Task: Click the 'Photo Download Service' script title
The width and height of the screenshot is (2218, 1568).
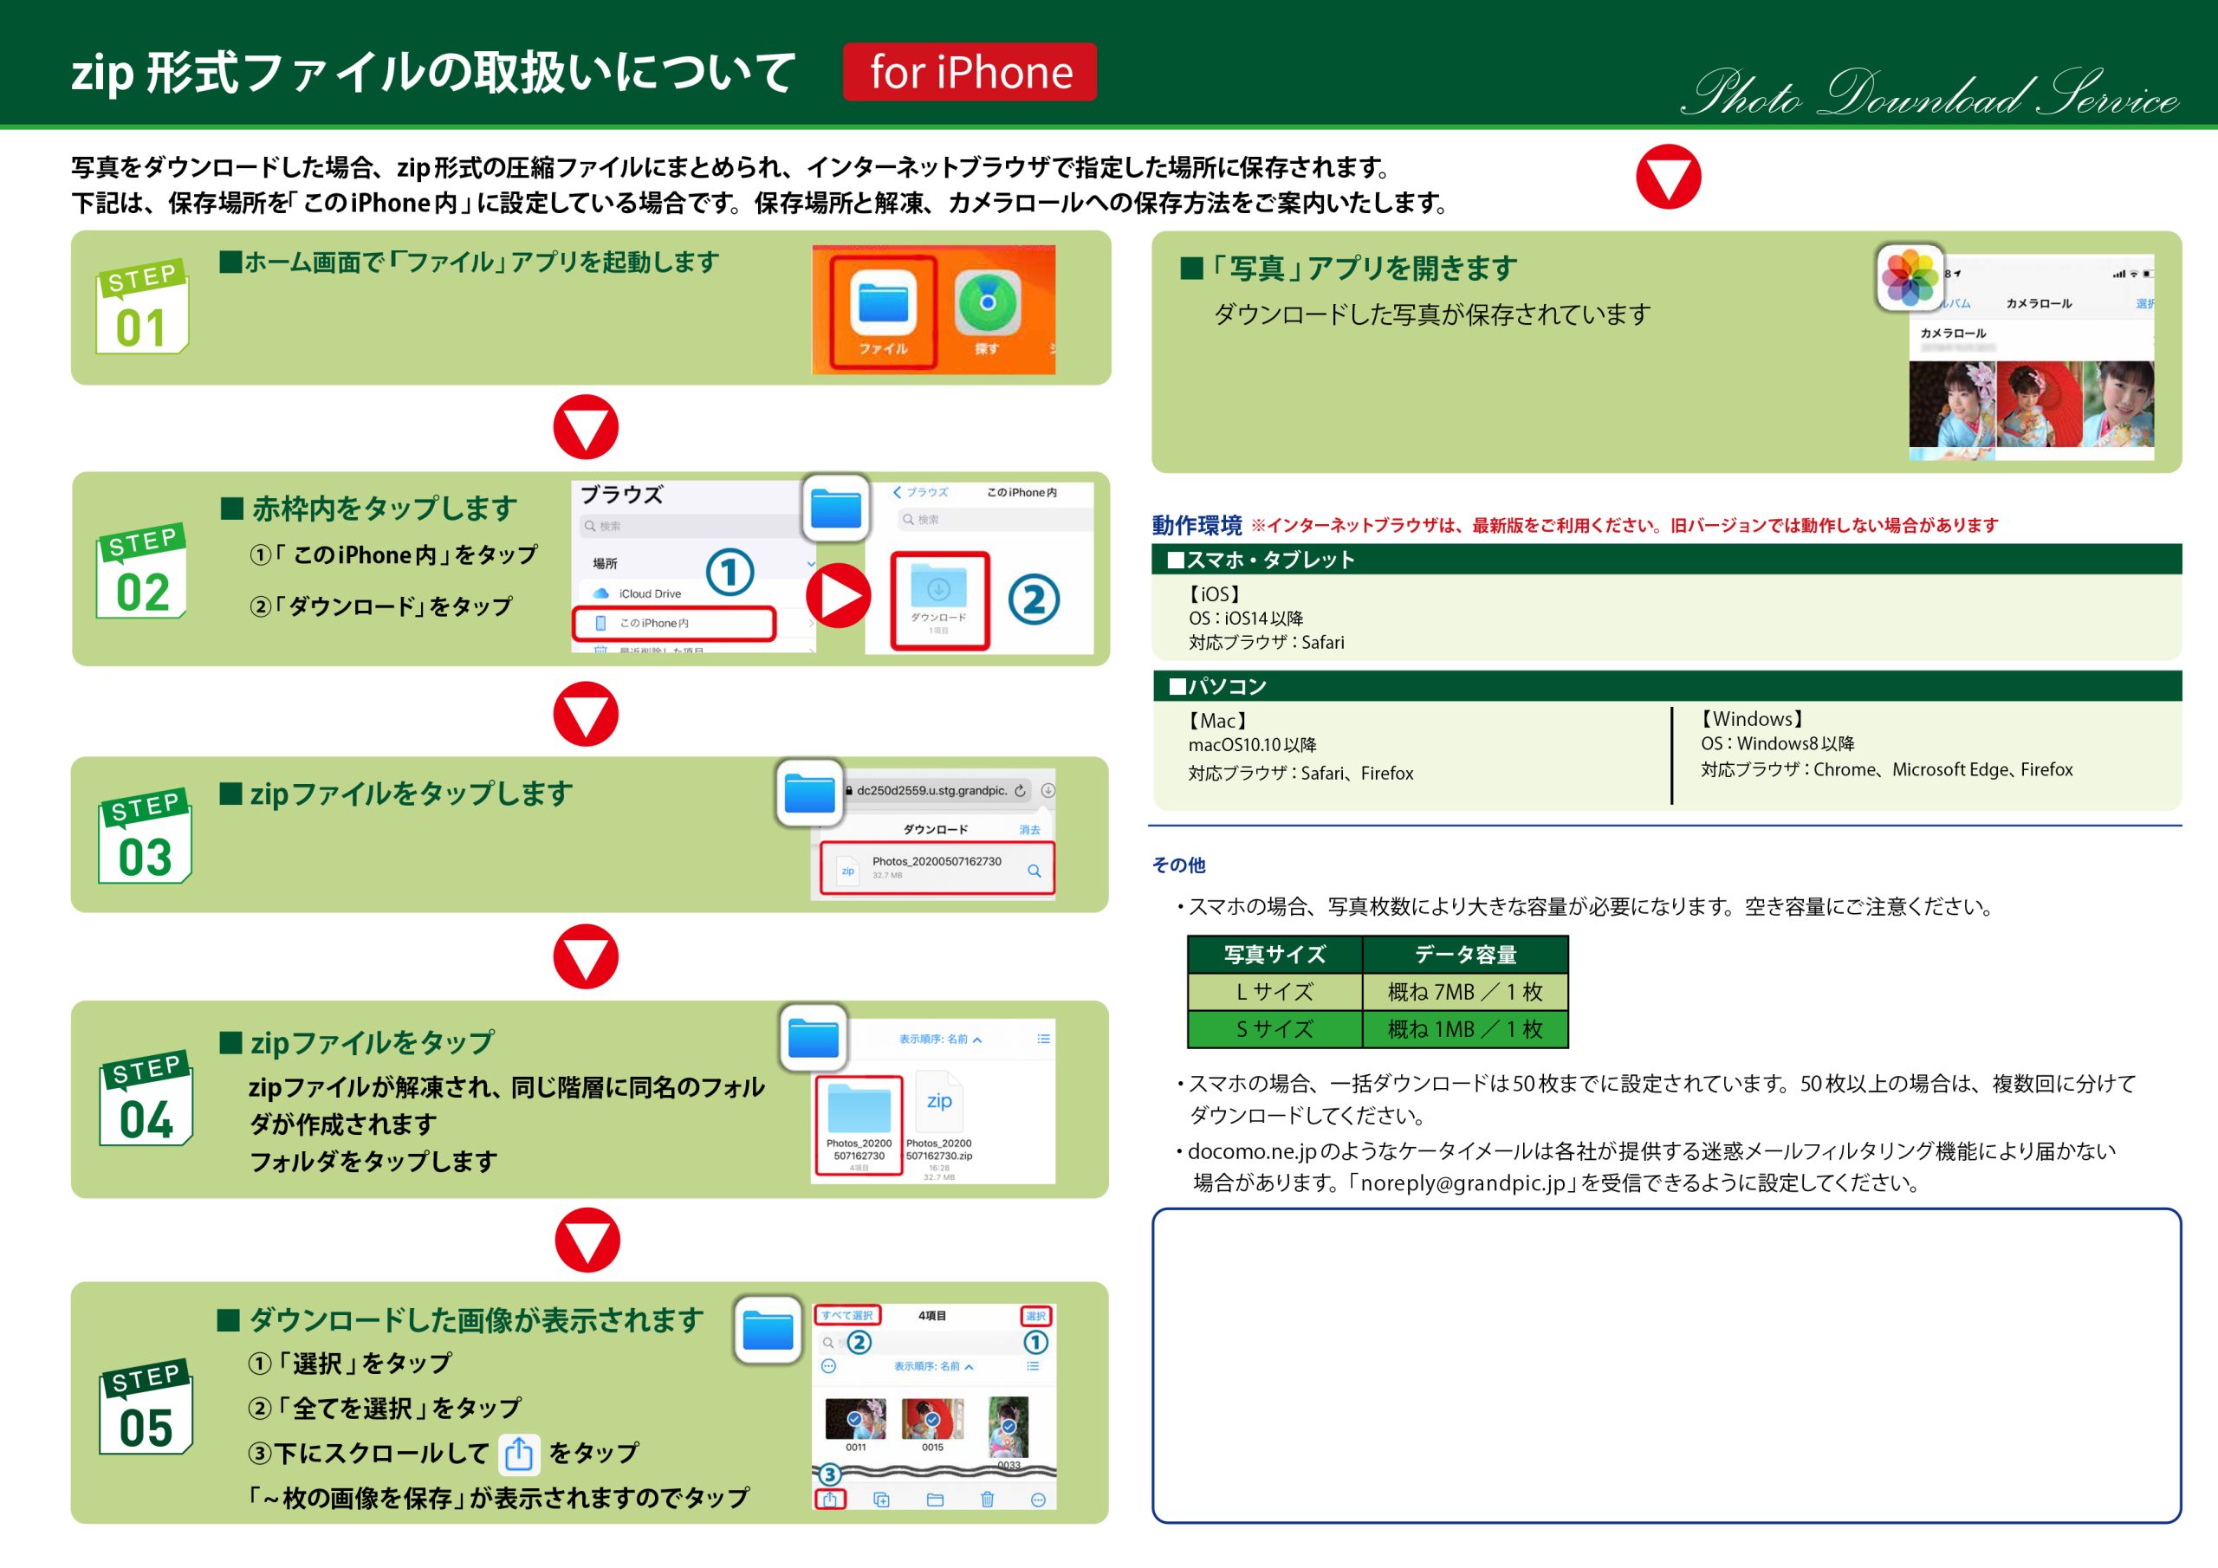Action: click(x=1929, y=94)
